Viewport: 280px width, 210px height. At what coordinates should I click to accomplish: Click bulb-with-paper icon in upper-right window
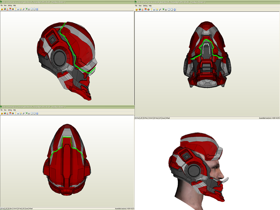click(x=157, y=10)
